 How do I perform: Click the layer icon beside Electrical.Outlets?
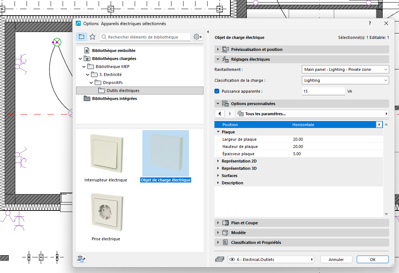click(x=220, y=259)
